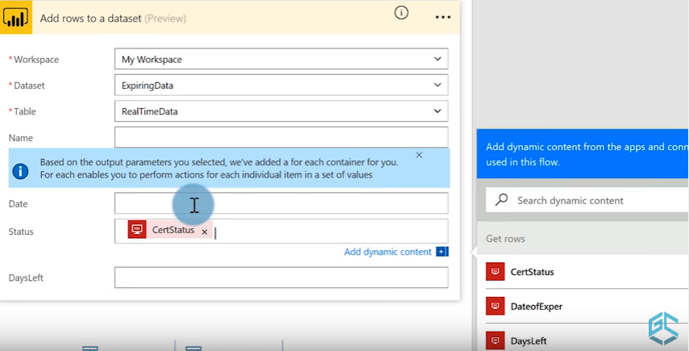Click the Power BI icon in action header
Screen dimensions: 689x351
[x=15, y=17]
